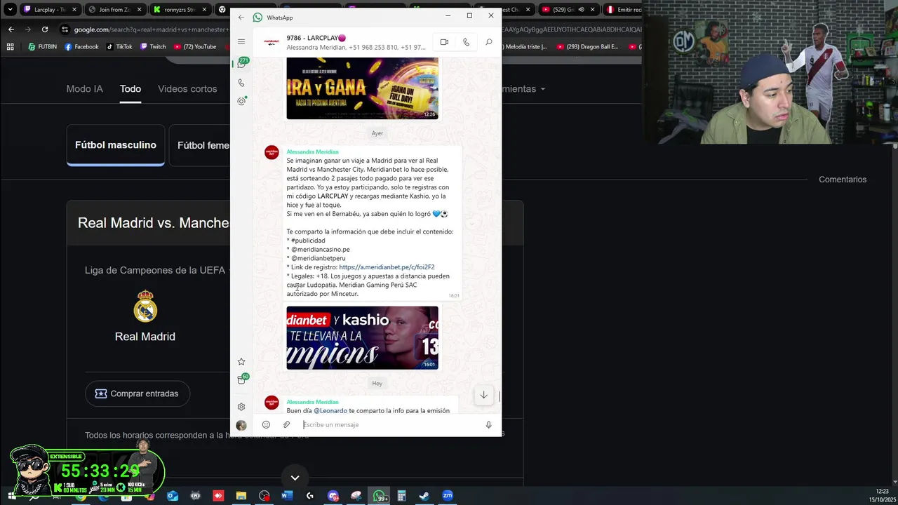Image resolution: width=898 pixels, height=505 pixels.
Task: Open Calculator from the taskbar
Action: 401,496
